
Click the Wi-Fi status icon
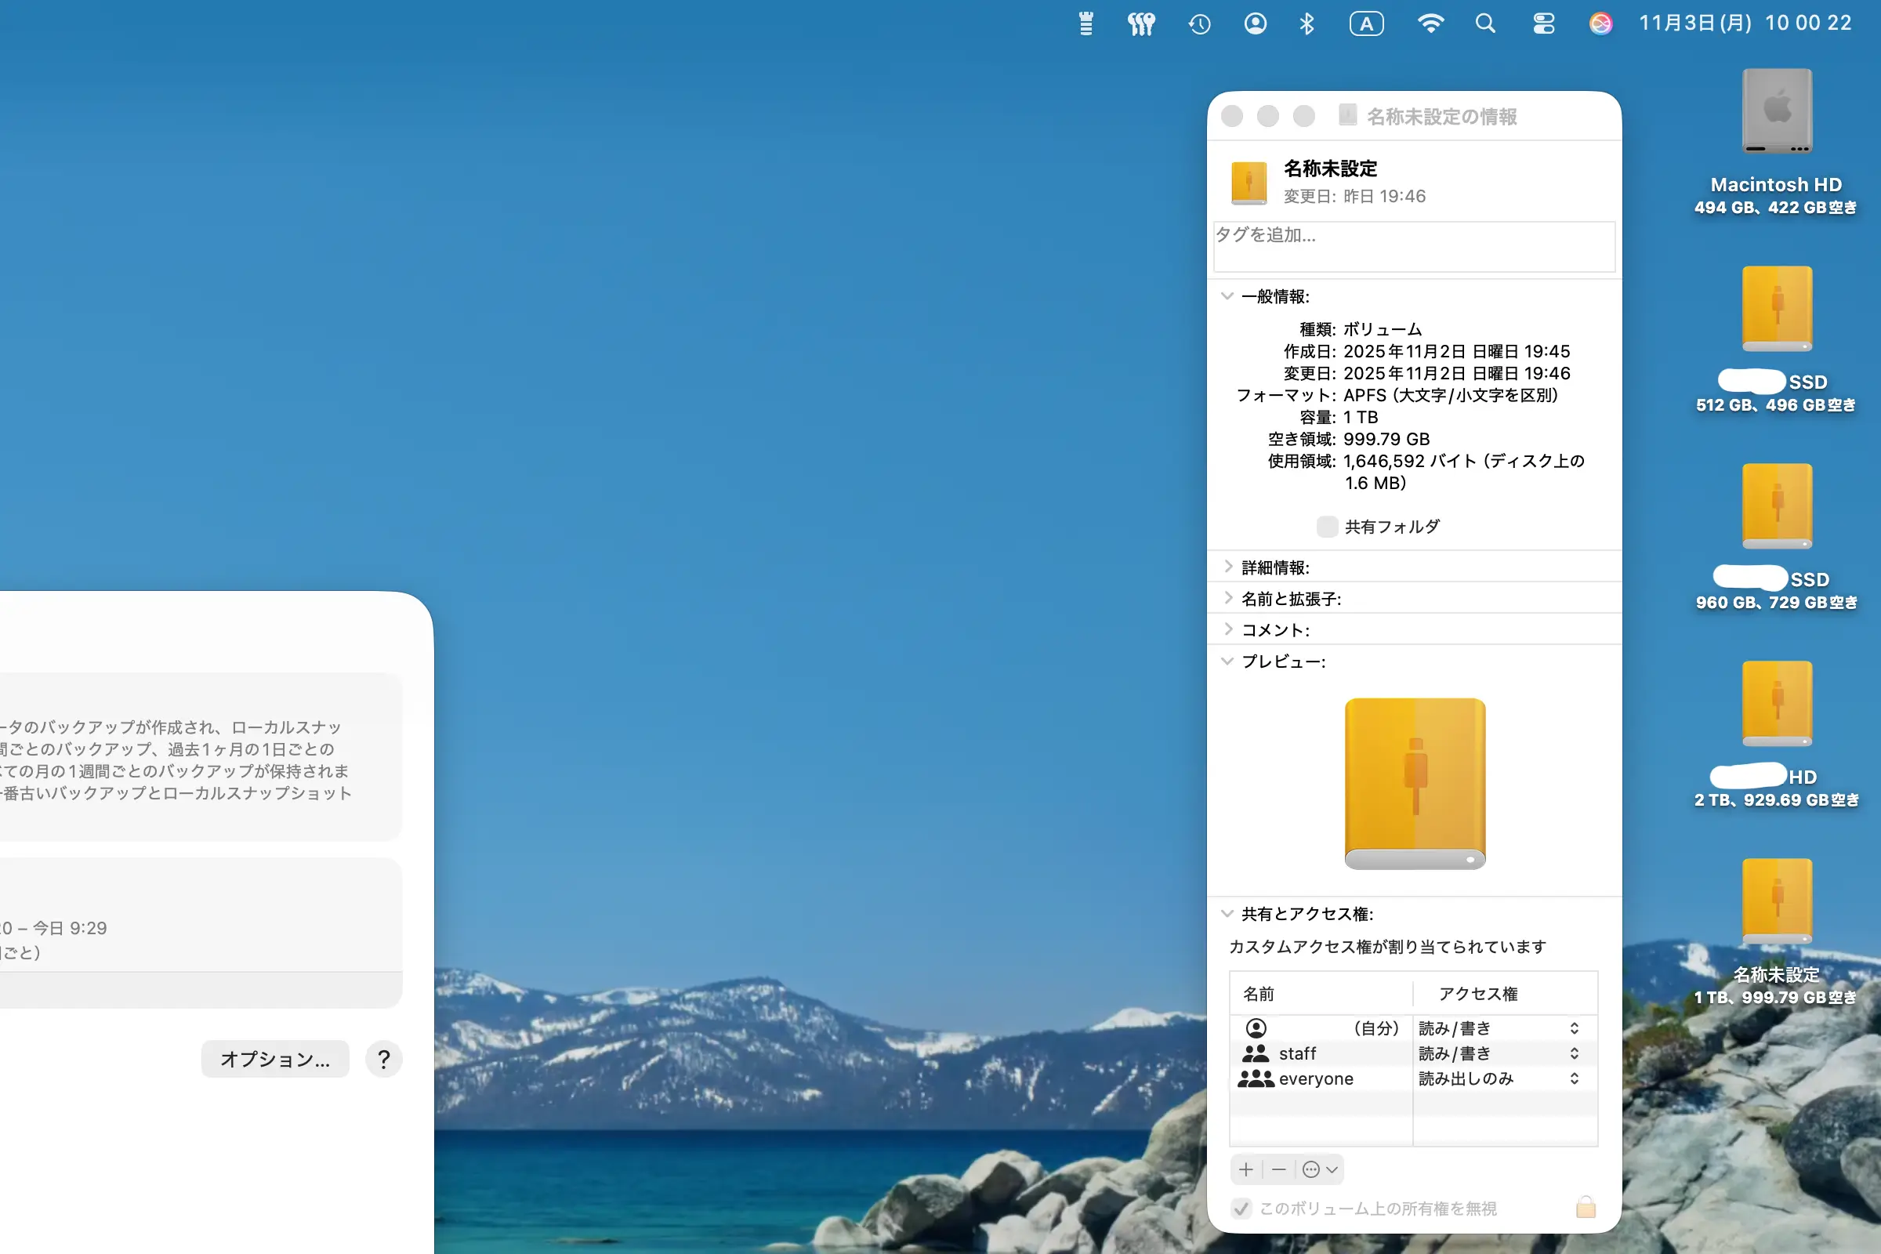coord(1430,24)
